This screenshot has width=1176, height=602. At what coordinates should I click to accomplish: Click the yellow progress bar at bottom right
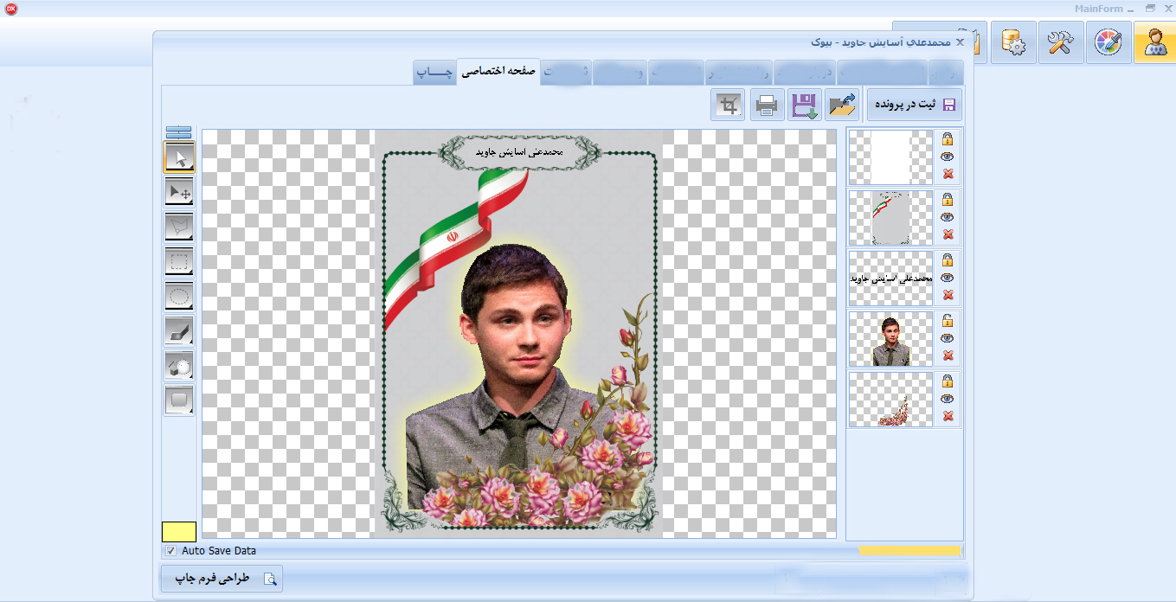pos(909,550)
